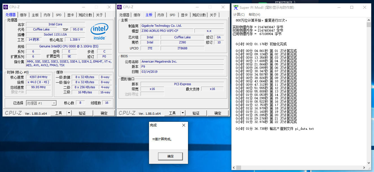
Task: Open 缓存 tab in left CPU-Z window
Action: point(23,15)
